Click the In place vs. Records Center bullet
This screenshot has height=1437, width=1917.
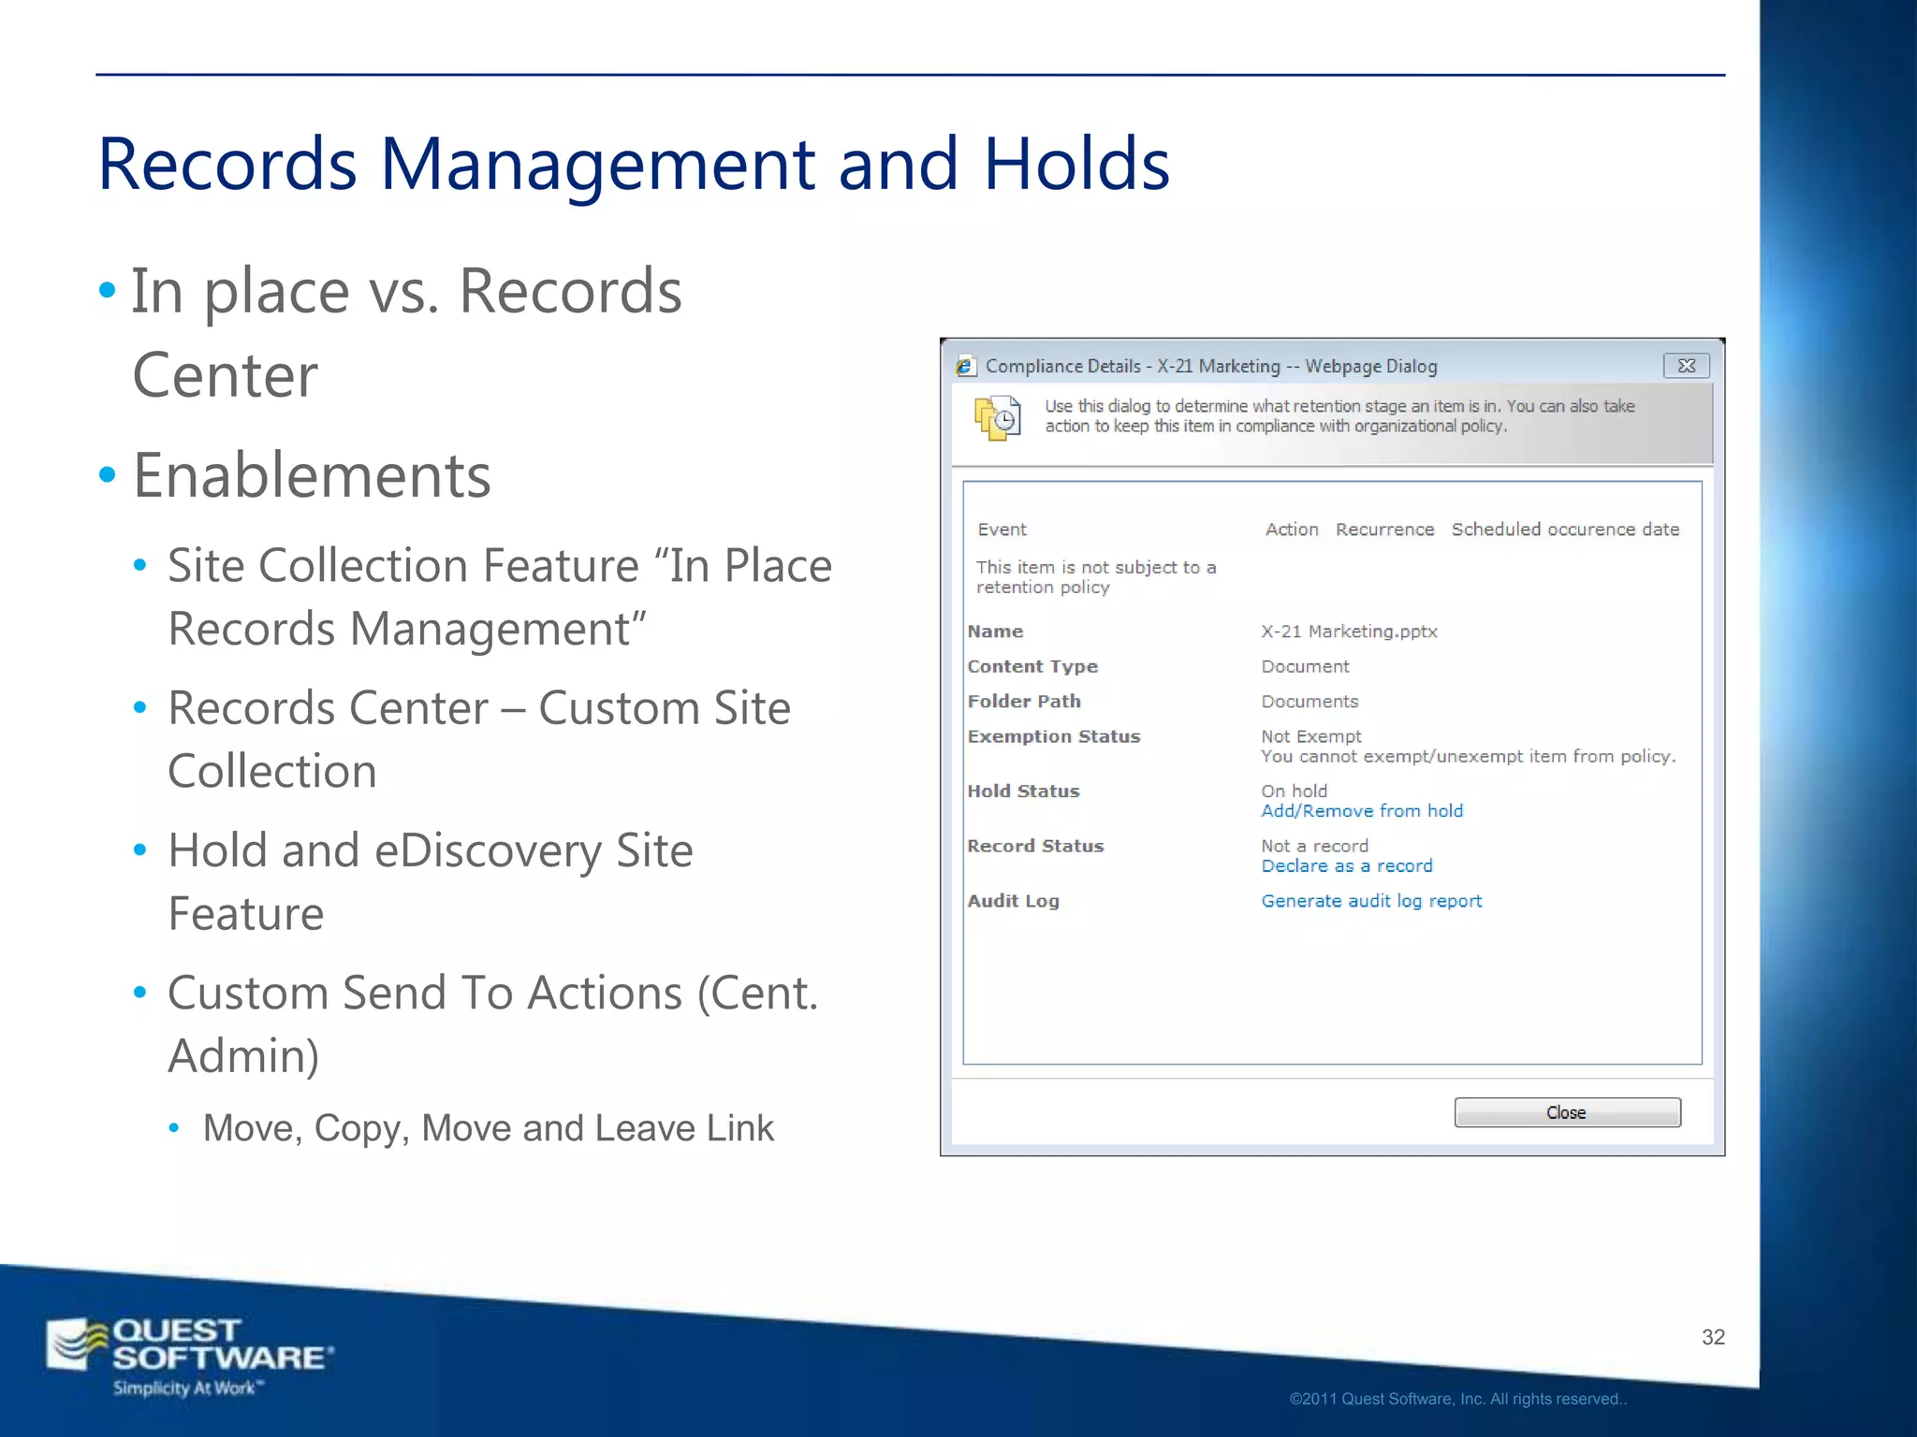coord(406,332)
